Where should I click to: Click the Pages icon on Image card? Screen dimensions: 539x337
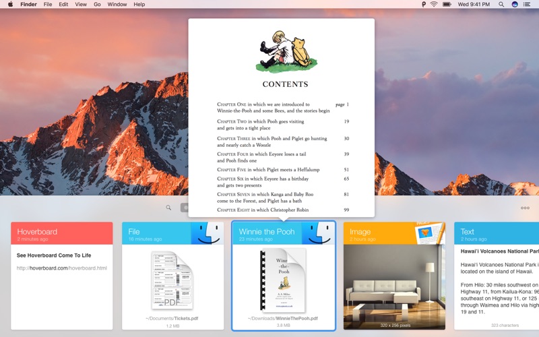pyautogui.click(x=430, y=233)
